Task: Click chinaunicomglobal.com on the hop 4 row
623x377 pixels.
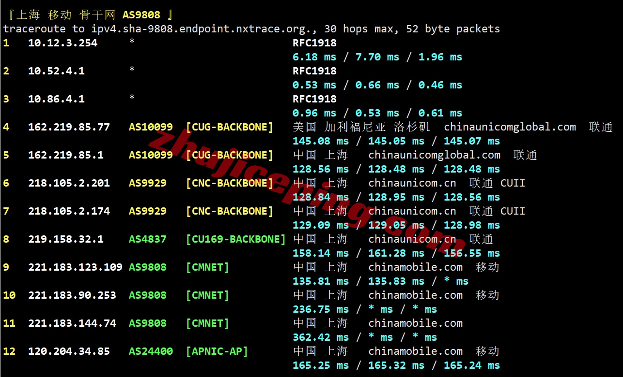Action: (x=510, y=127)
